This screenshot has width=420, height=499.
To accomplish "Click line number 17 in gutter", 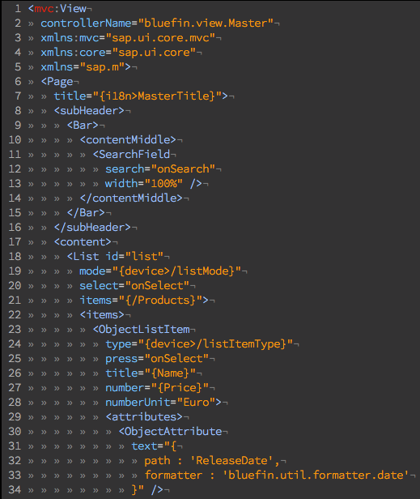I will 15,242.
